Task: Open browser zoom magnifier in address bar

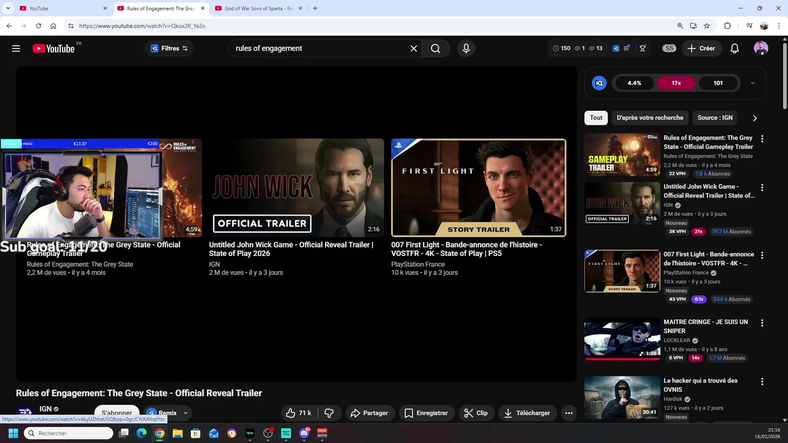Action: coord(680,26)
